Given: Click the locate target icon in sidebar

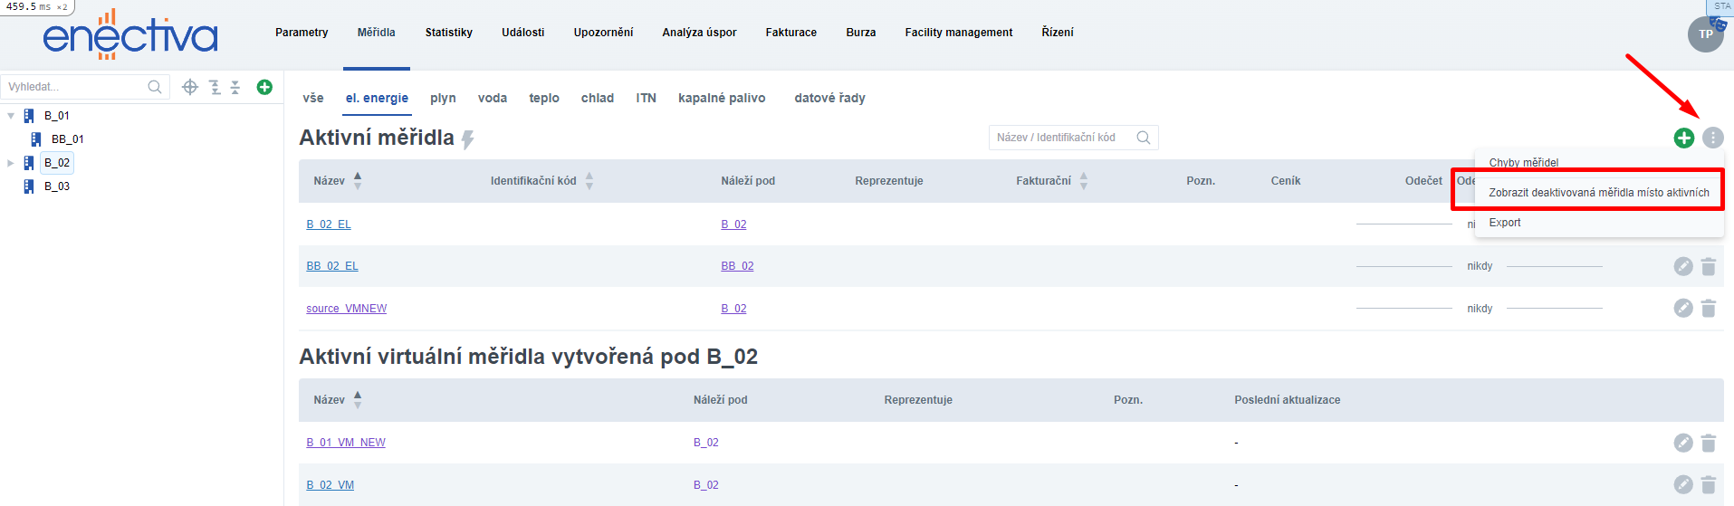Looking at the screenshot, I should coord(190,87).
